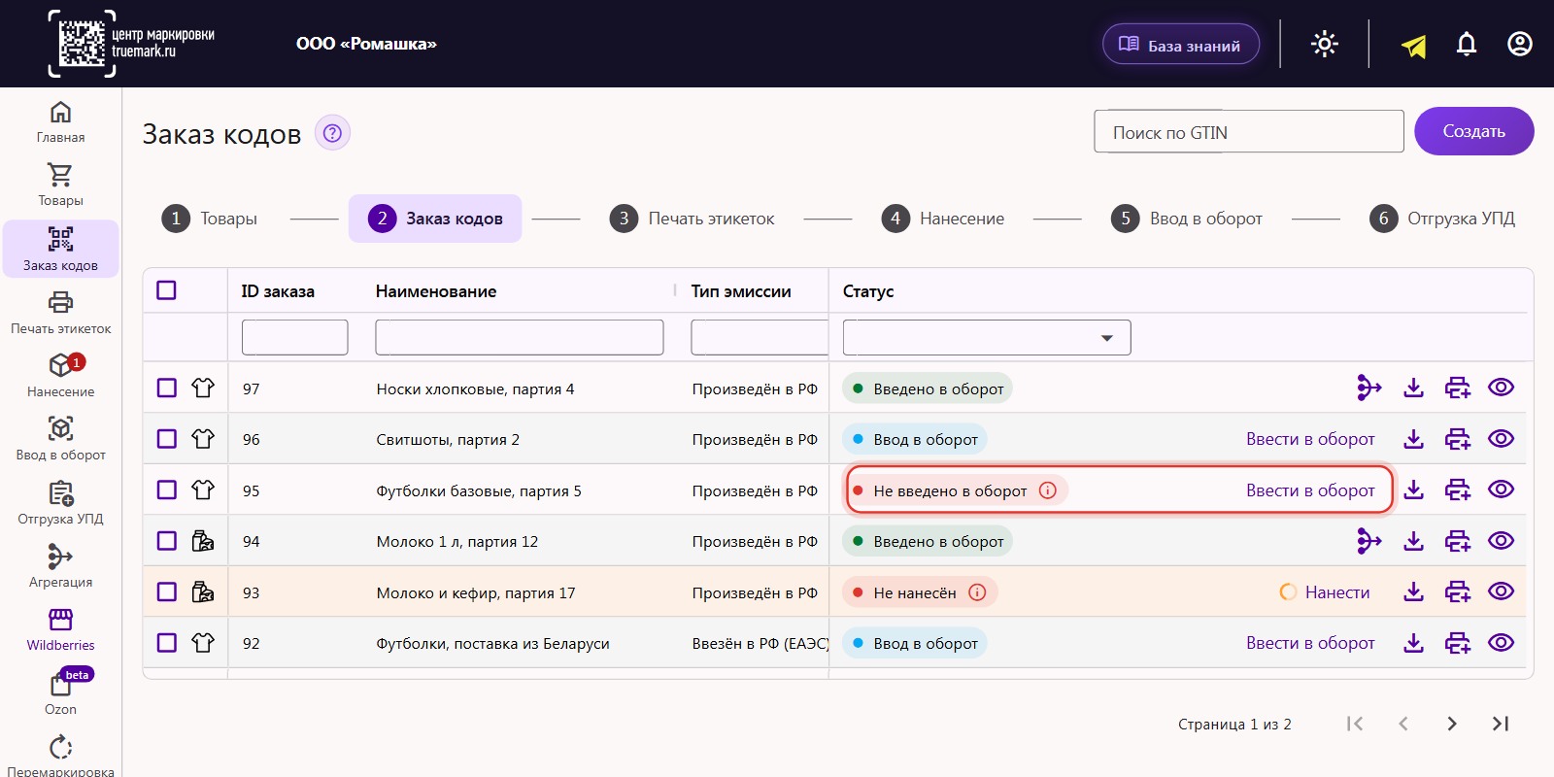Click the Создать button

coord(1474,131)
